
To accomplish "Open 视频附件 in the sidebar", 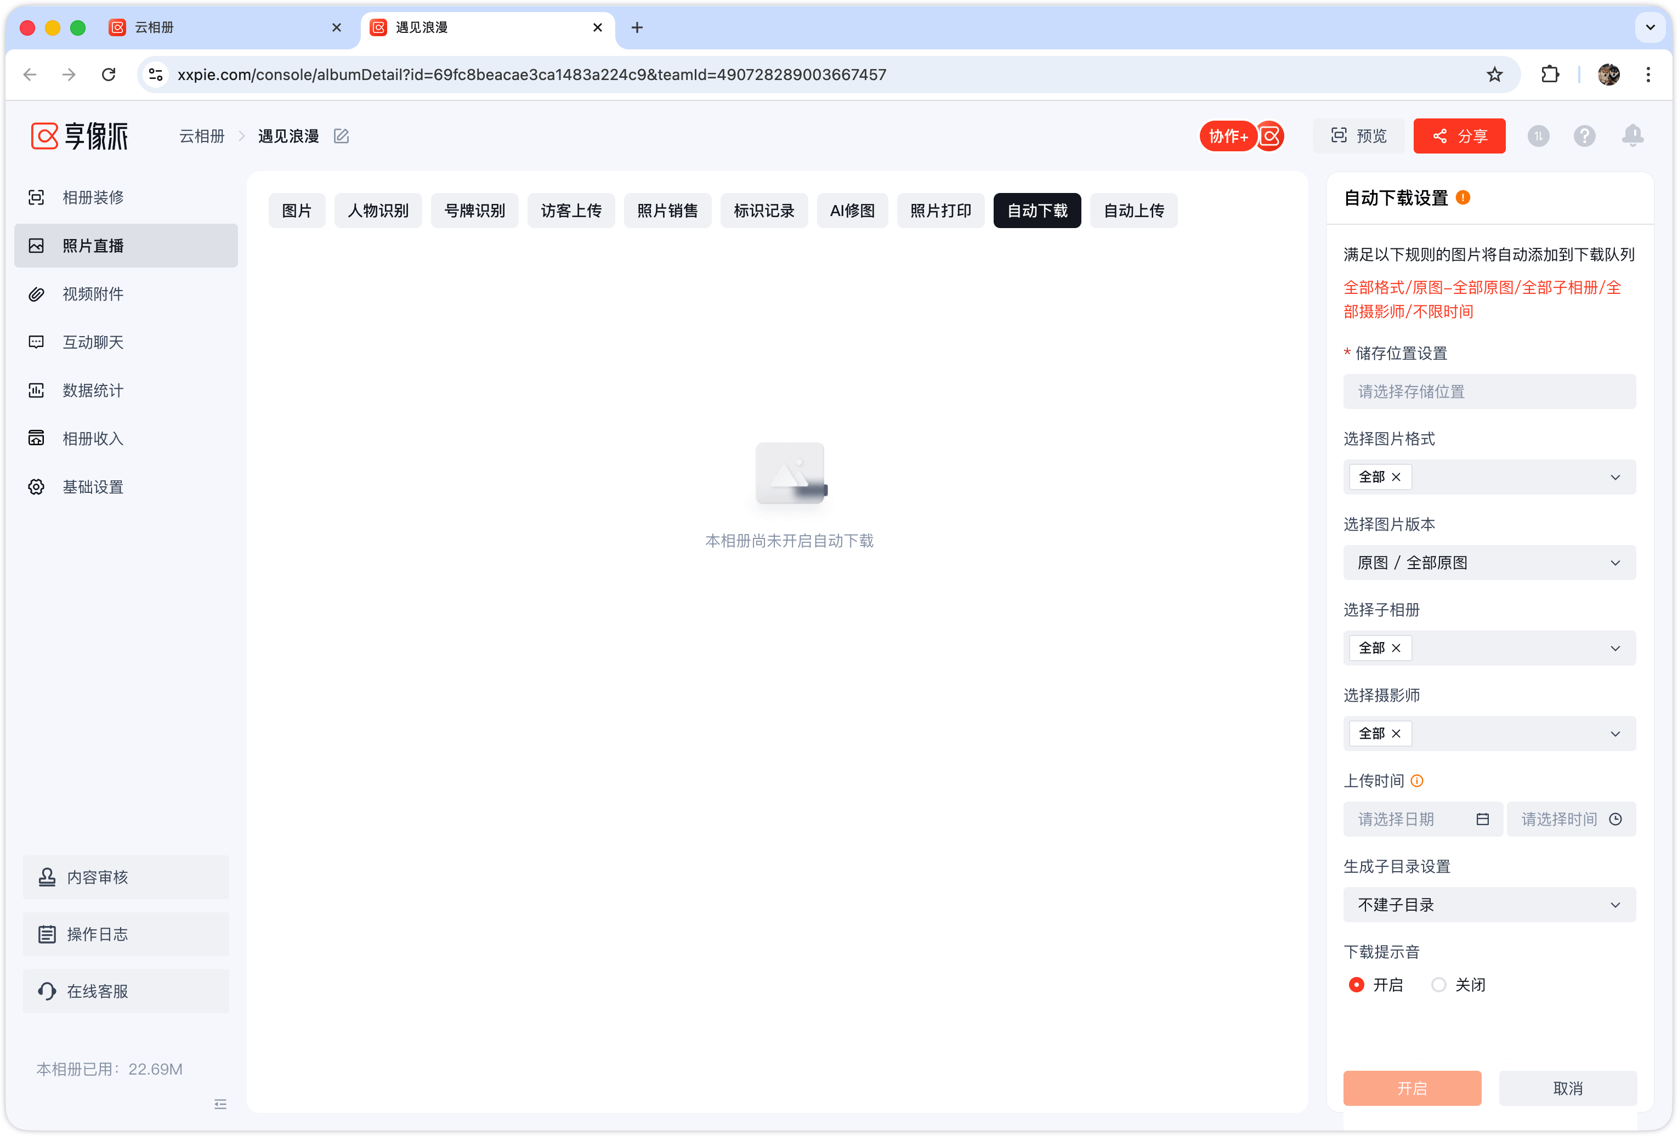I will tap(126, 294).
